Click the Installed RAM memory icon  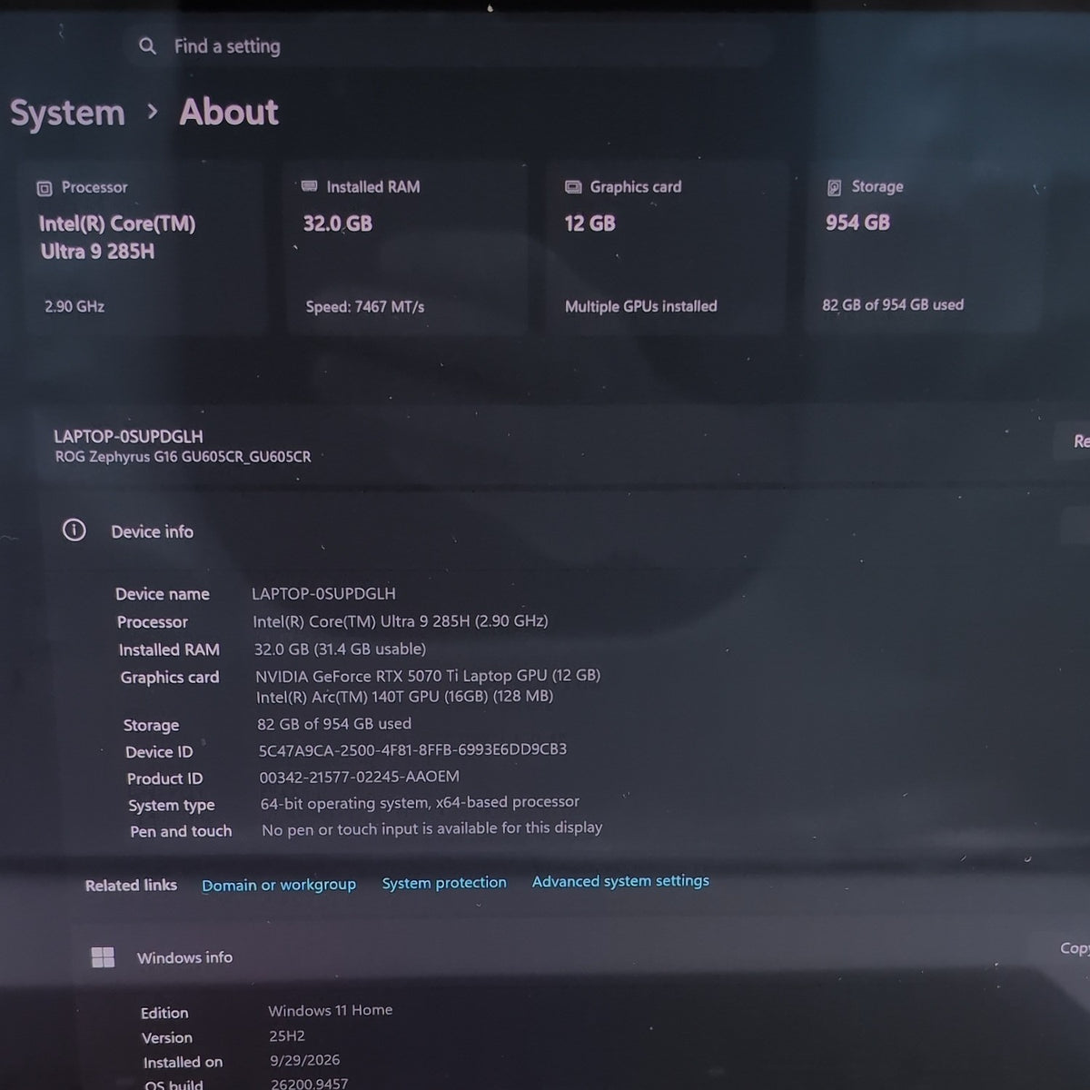(x=309, y=186)
